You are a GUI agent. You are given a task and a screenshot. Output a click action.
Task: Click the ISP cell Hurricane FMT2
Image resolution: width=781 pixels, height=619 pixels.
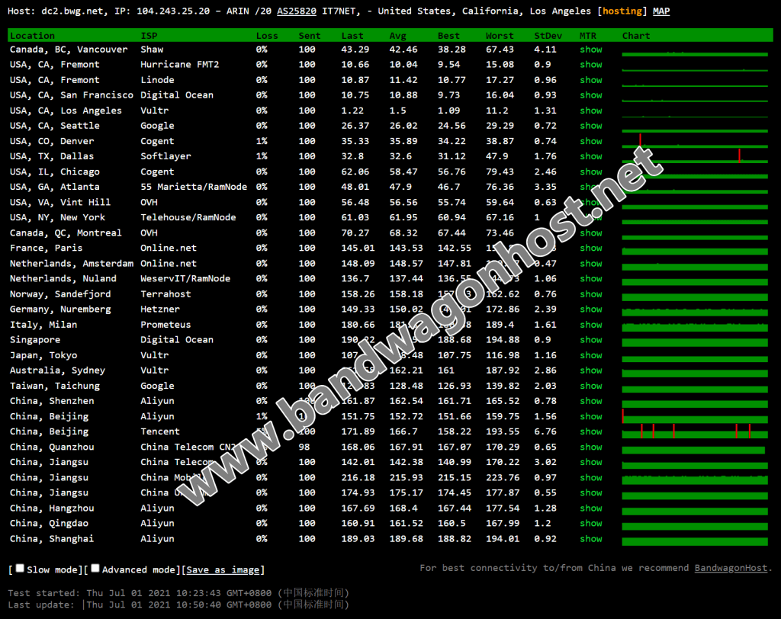pyautogui.click(x=179, y=64)
